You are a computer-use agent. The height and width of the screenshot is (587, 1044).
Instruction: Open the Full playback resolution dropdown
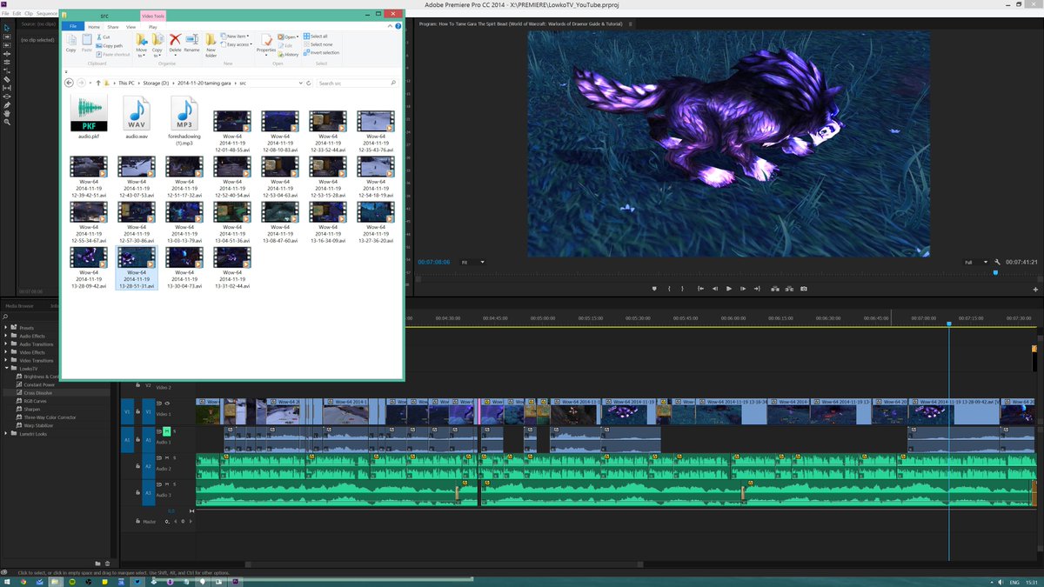click(x=975, y=262)
